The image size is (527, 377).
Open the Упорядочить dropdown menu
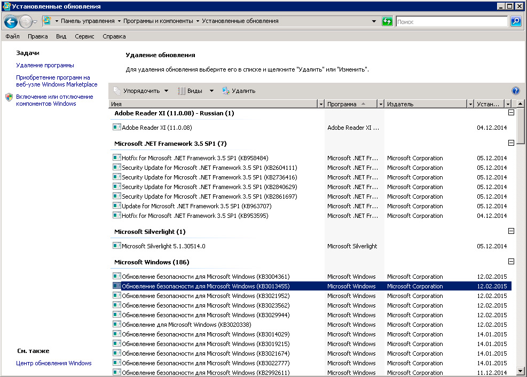[141, 91]
